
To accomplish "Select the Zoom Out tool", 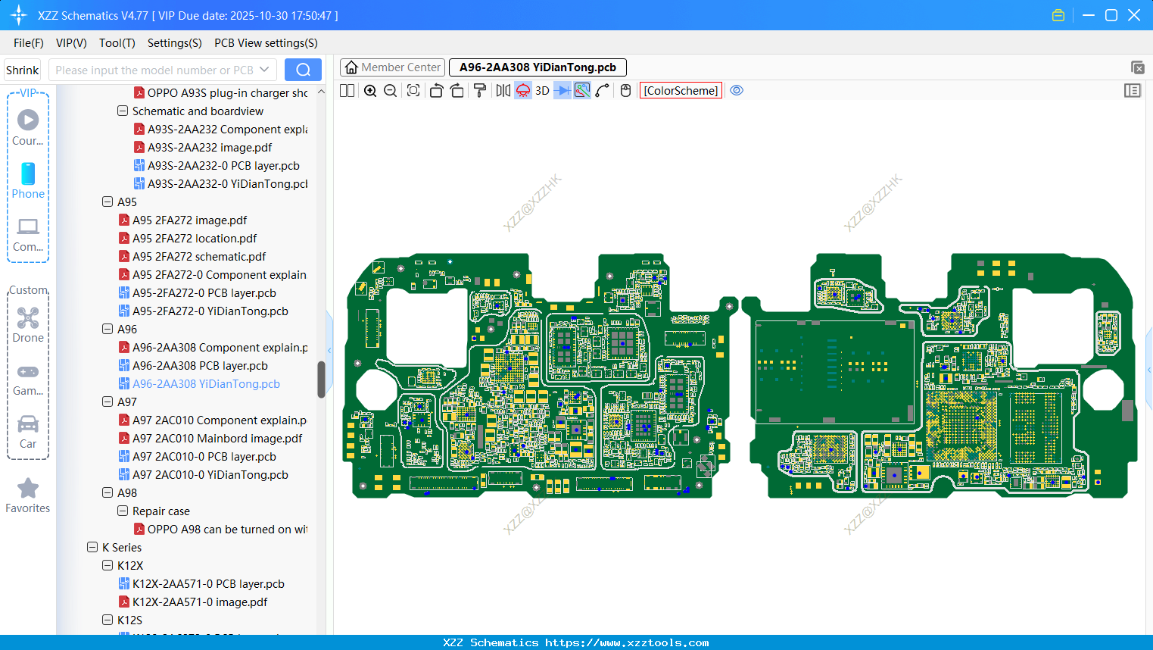I will pyautogui.click(x=390, y=90).
